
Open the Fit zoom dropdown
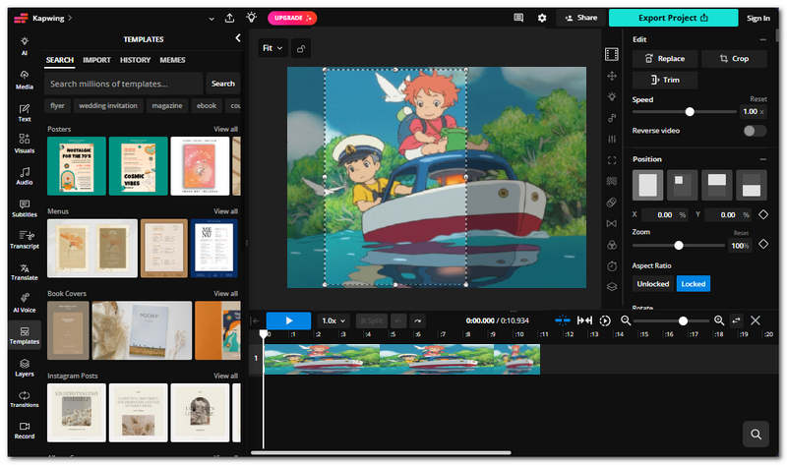click(272, 48)
